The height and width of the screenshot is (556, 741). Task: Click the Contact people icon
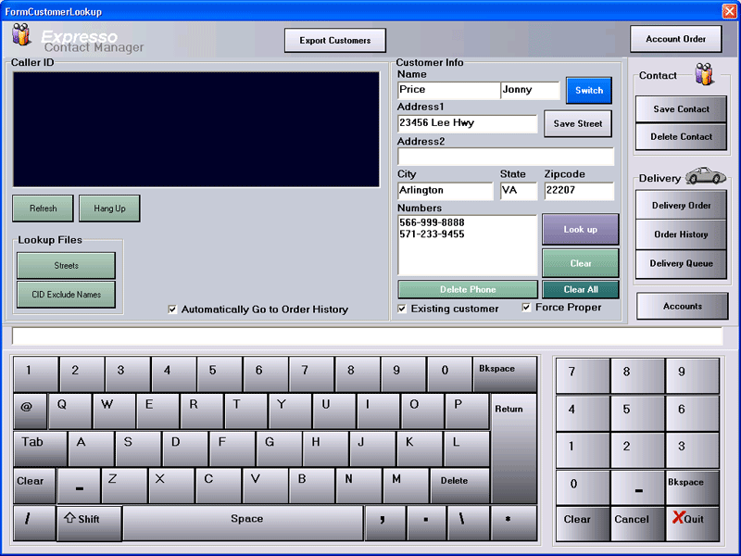pos(704,75)
